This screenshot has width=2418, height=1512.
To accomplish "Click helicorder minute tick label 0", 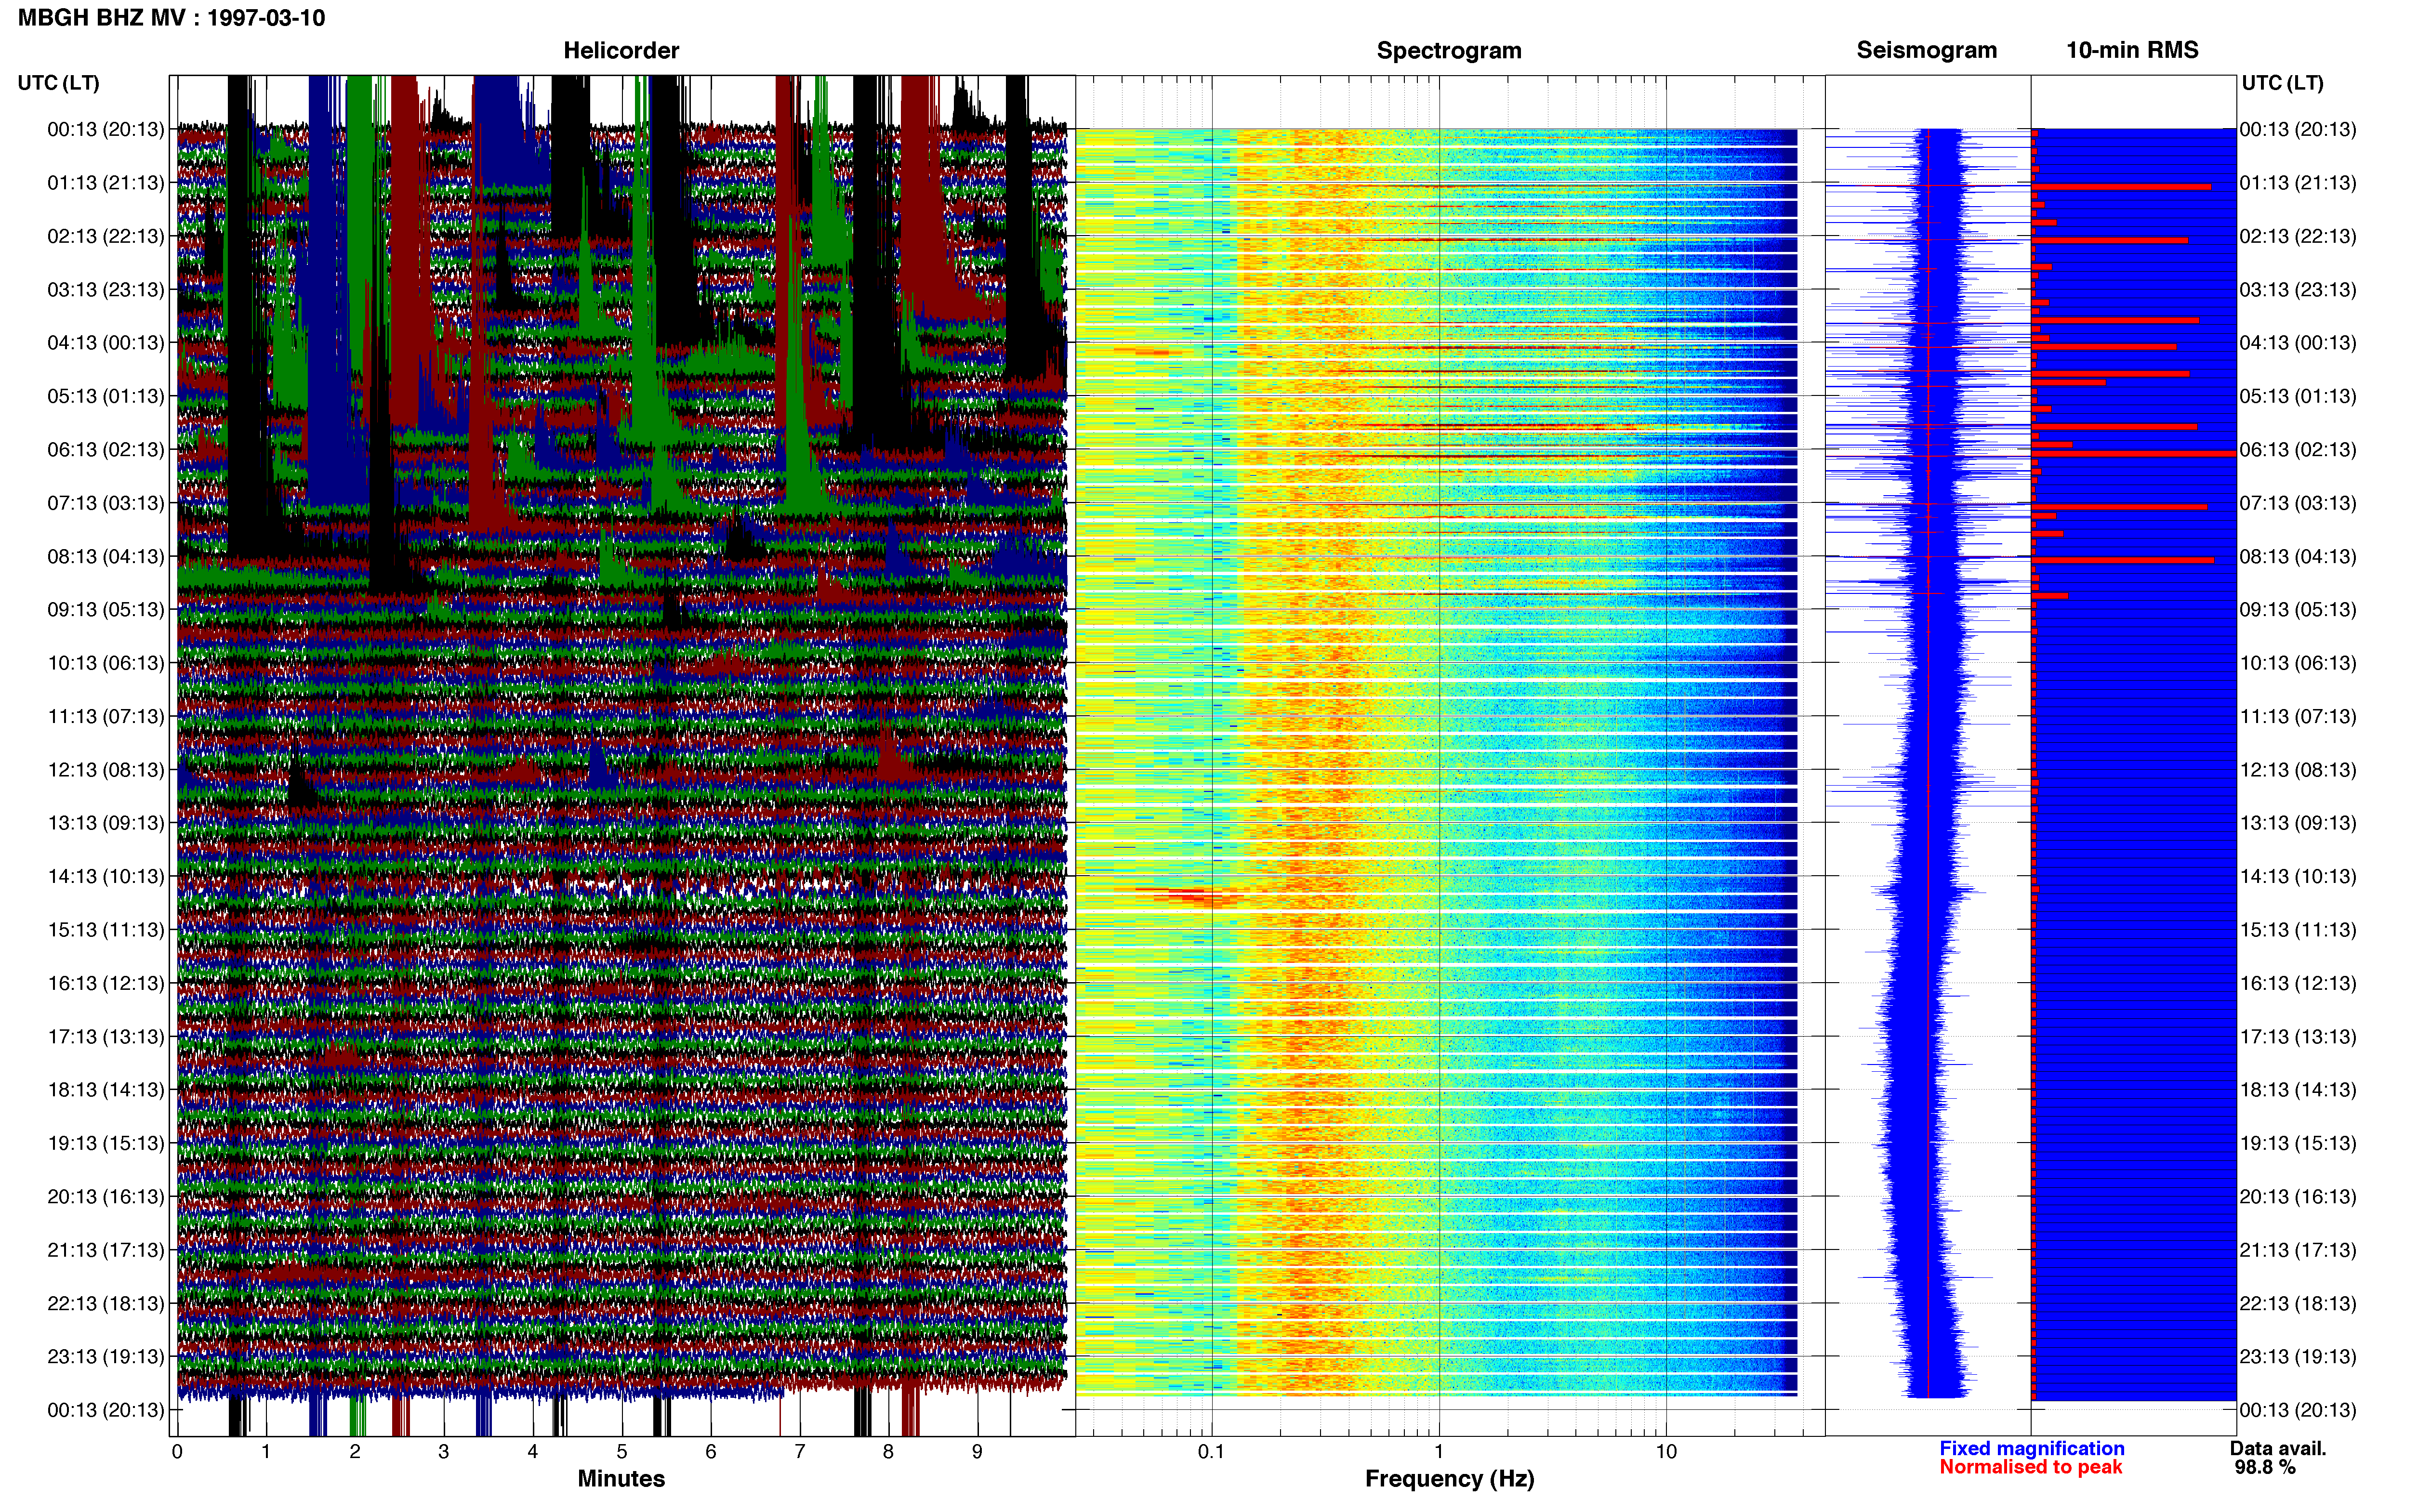I will pos(177,1452).
